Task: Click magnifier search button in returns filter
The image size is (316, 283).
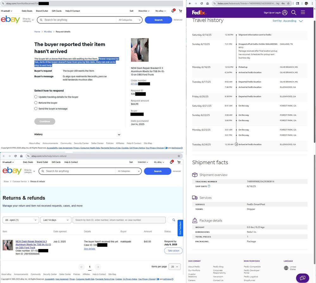Action: pyautogui.click(x=174, y=220)
